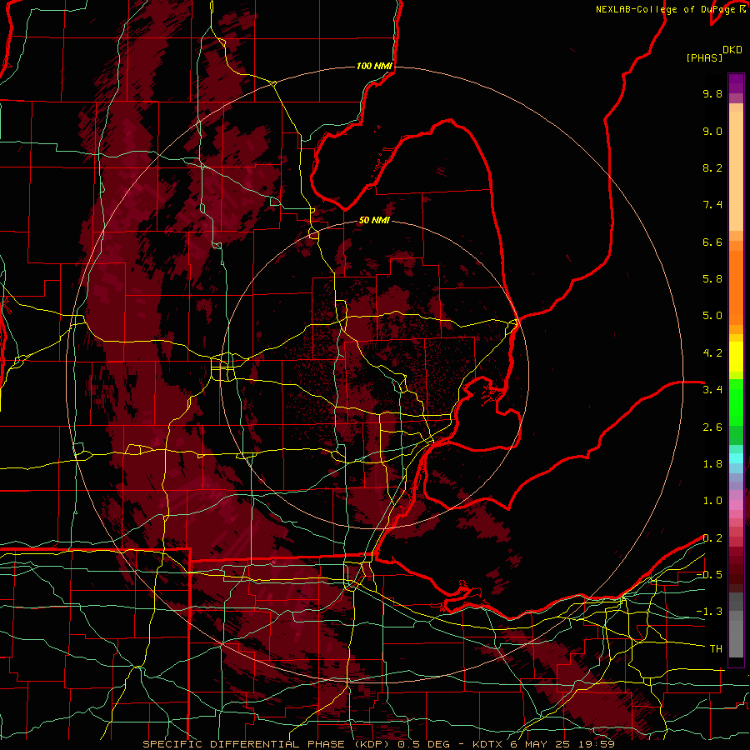Click the TH threshold label
This screenshot has height=750, width=750.
click(716, 649)
